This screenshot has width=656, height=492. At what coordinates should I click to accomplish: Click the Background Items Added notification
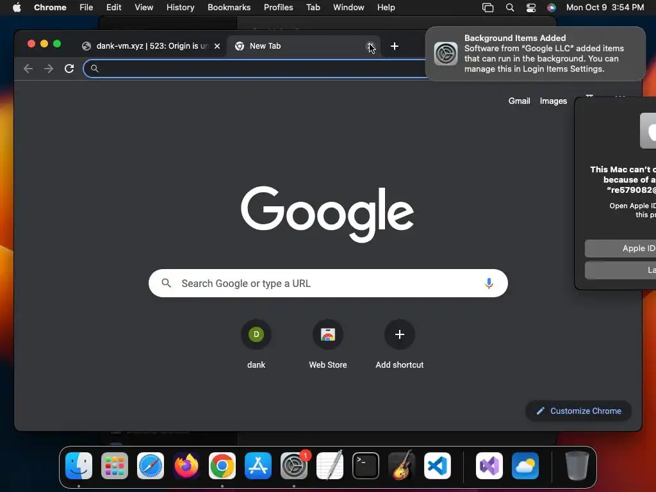(535, 54)
